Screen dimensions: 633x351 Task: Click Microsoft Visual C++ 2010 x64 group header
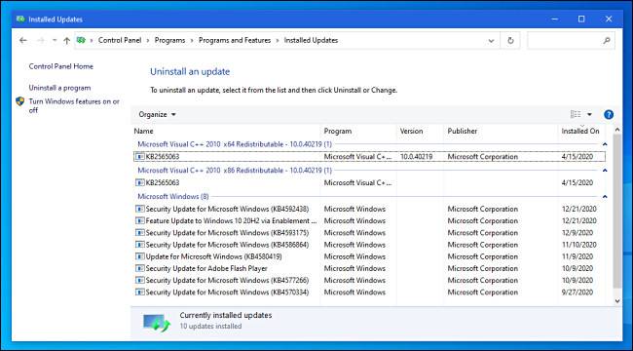click(x=235, y=144)
